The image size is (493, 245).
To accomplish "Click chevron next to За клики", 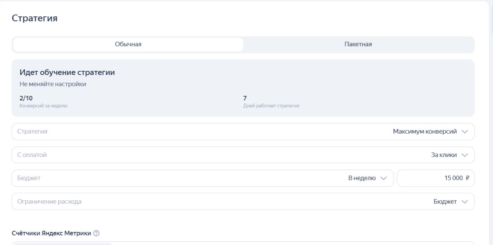I will coord(465,155).
